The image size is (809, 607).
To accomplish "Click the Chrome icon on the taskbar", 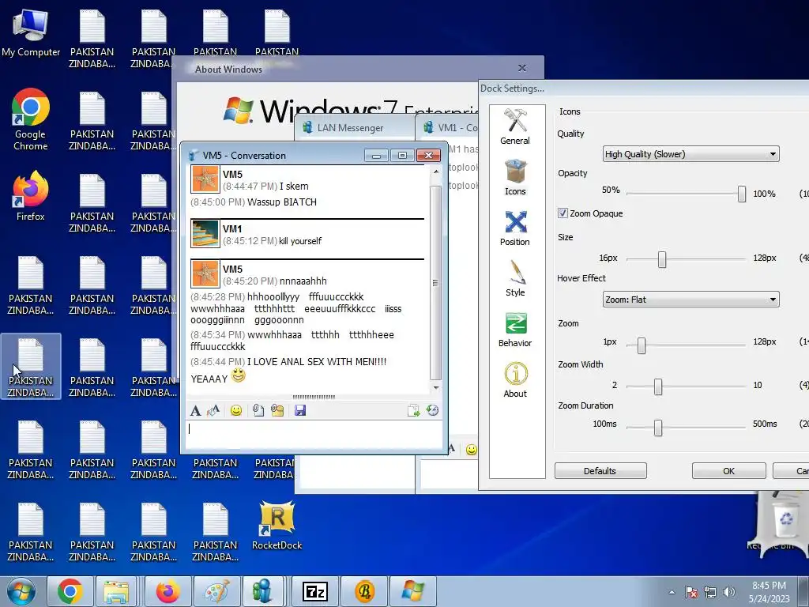I will [x=70, y=591].
